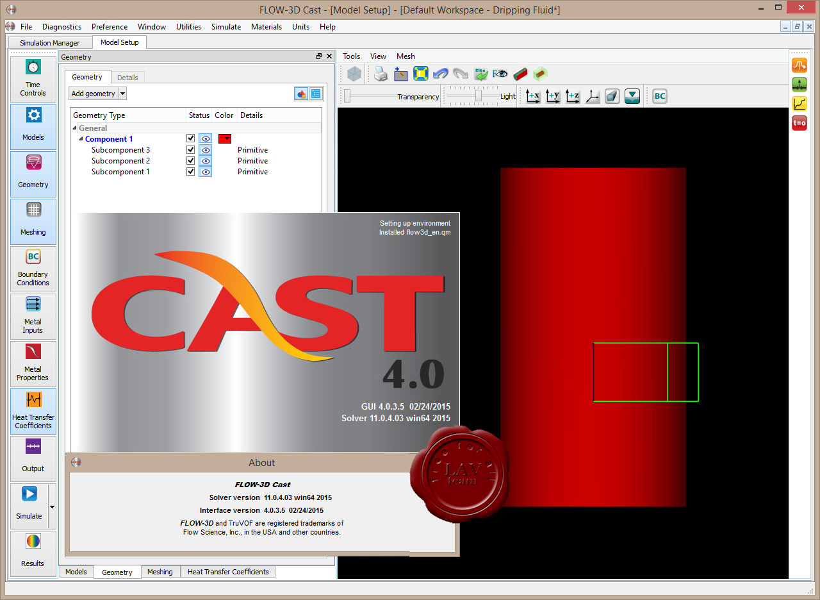Click the green refresh arrow icon
The height and width of the screenshot is (600, 820).
point(480,74)
